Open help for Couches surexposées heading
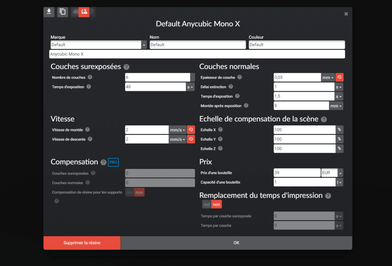The height and width of the screenshot is (266, 392). point(127,67)
